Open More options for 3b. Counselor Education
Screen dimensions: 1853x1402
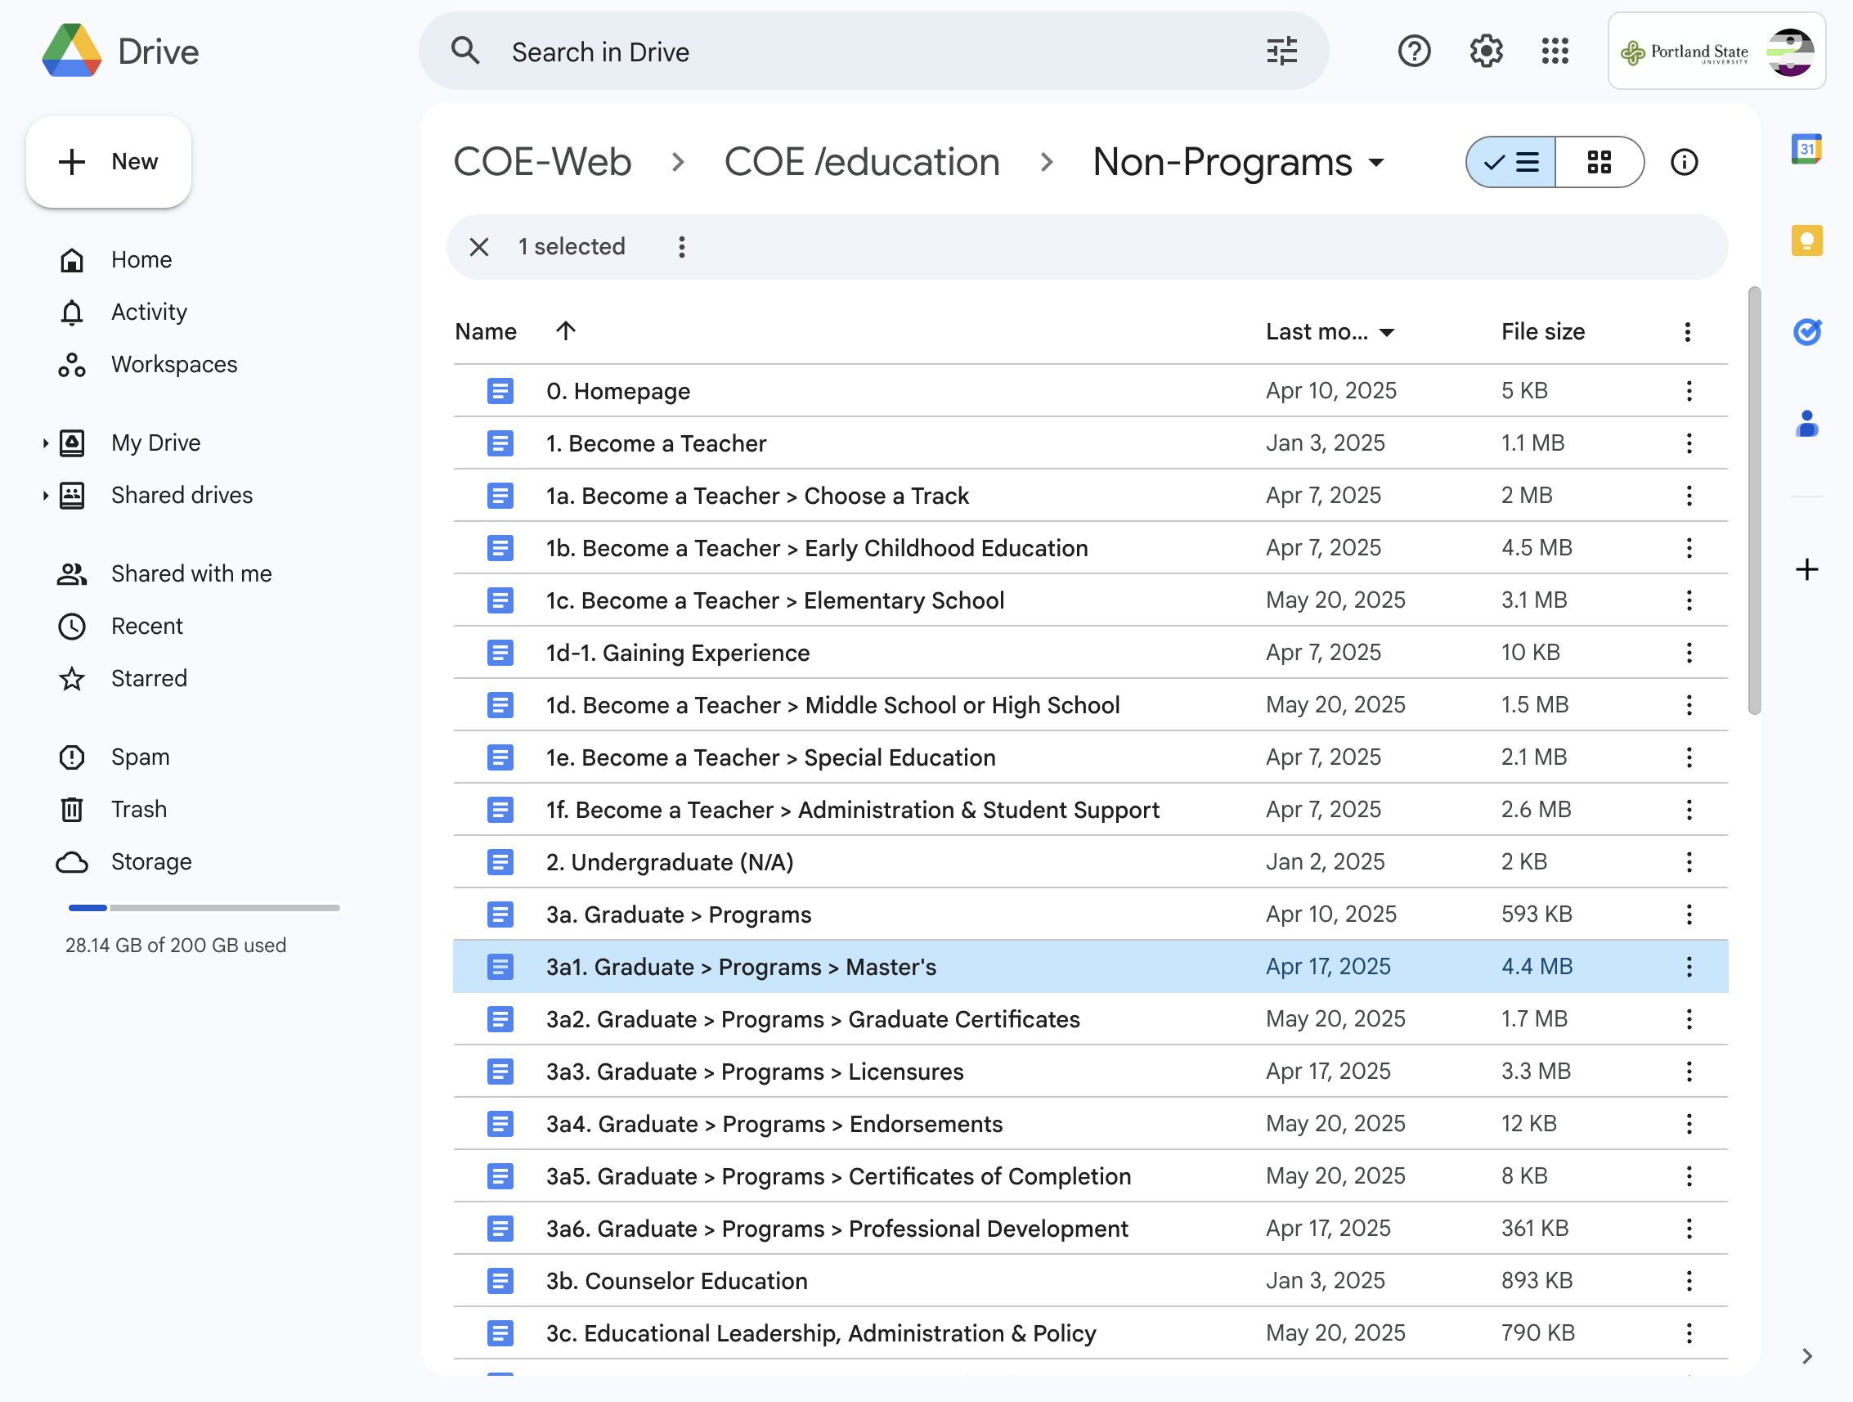tap(1689, 1280)
